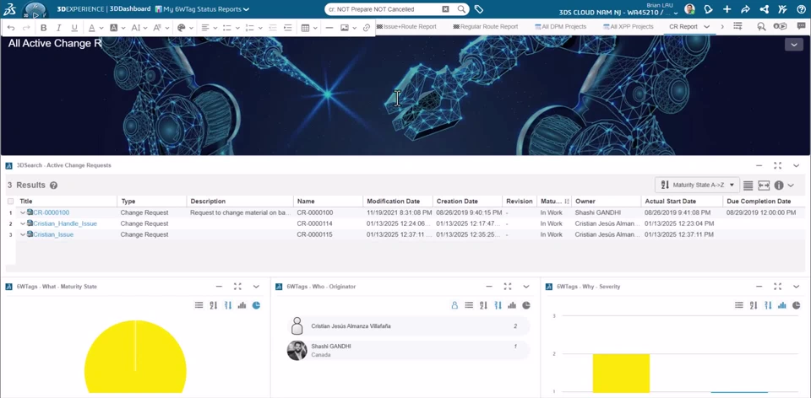This screenshot has height=398, width=811.
Task: Show next tabs with right arrow
Action: click(x=722, y=26)
